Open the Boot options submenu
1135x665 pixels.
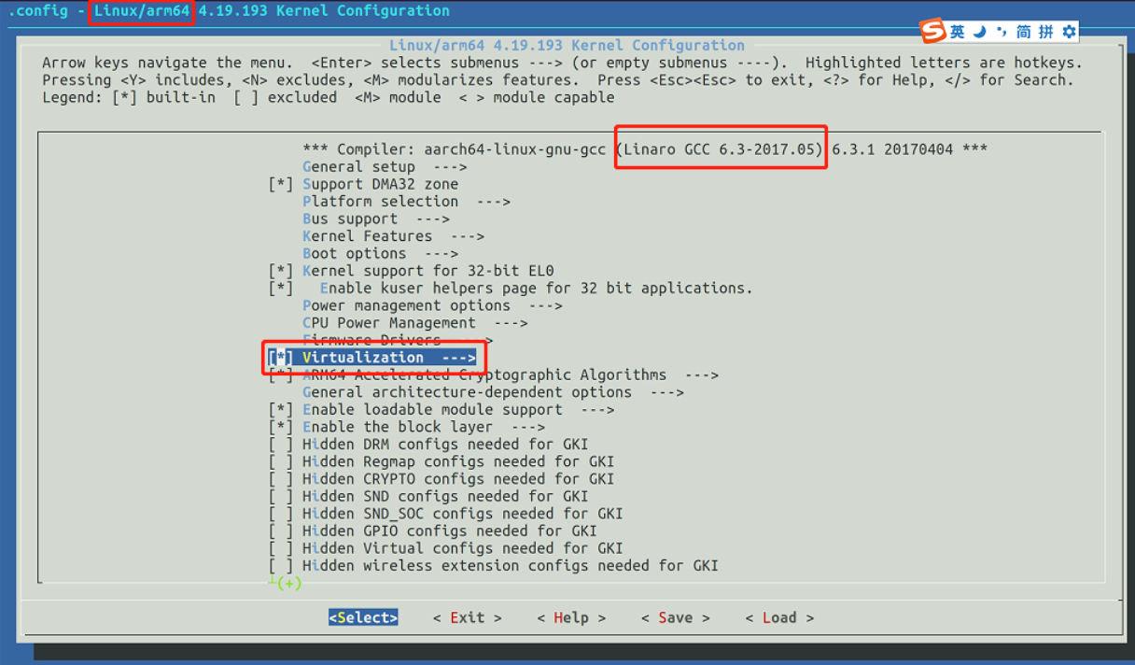tap(380, 253)
